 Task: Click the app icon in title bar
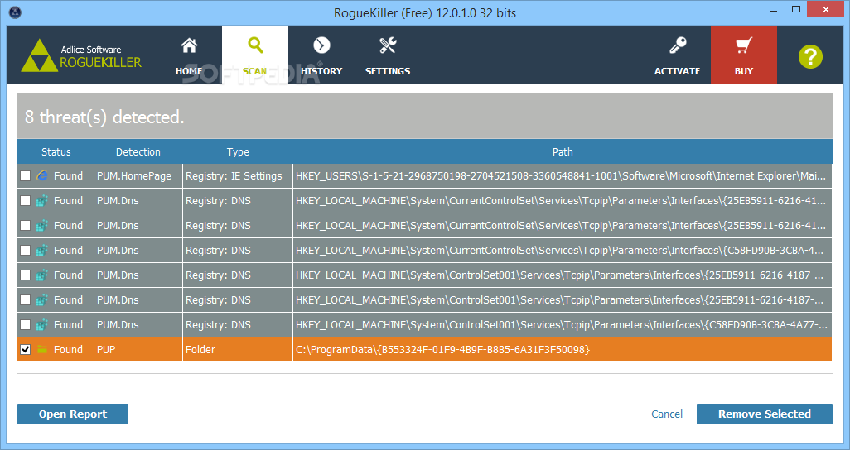[x=15, y=12]
